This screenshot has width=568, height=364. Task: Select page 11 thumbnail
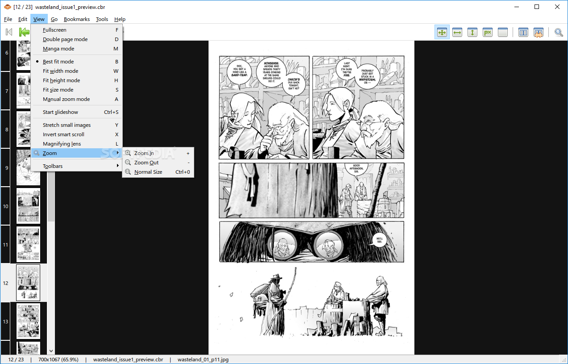[28, 244]
